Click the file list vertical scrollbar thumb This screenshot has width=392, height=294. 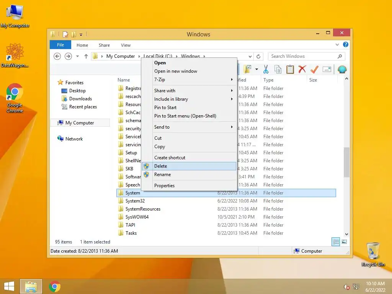(346, 162)
